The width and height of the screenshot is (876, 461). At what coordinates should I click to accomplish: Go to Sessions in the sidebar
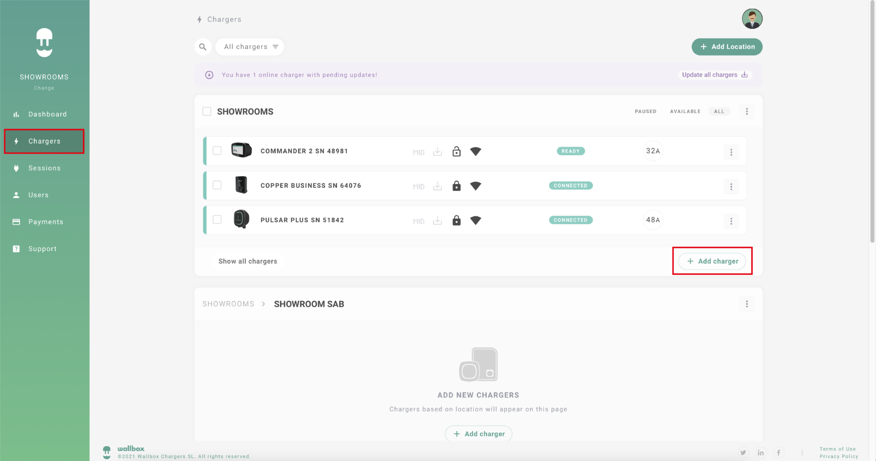click(44, 168)
